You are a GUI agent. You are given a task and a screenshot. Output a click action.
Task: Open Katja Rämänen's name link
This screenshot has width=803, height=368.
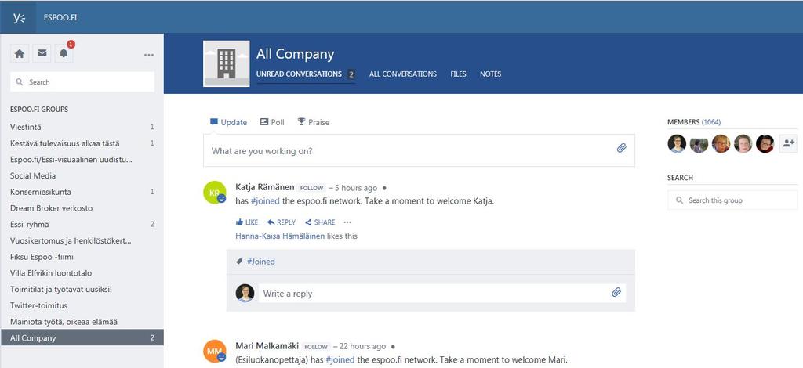click(265, 188)
